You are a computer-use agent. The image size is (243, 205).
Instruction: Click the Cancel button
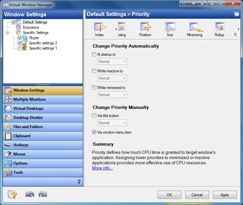pos(197,195)
